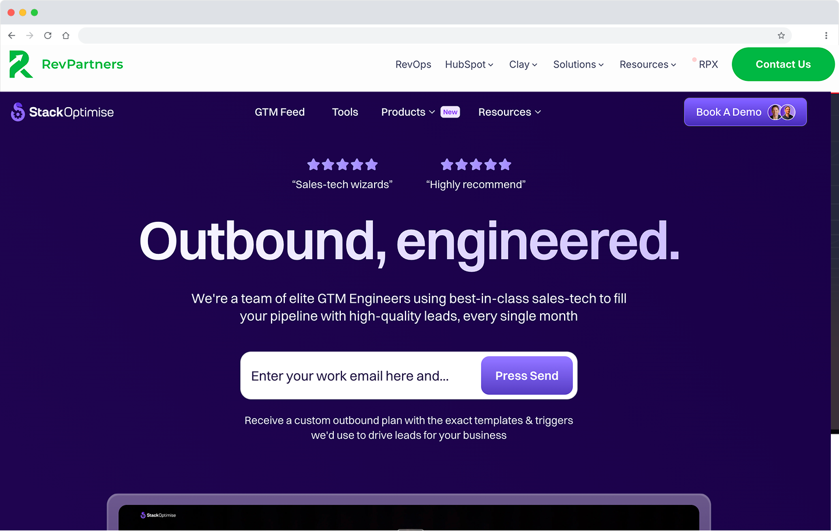Open the RPX link
839x531 pixels.
point(708,65)
